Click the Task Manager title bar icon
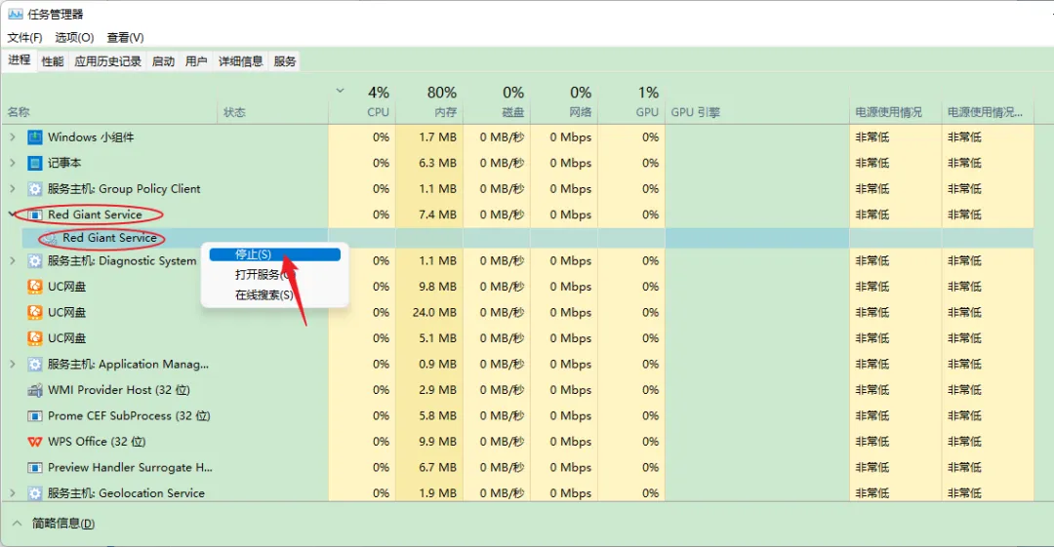The width and height of the screenshot is (1054, 547). click(x=15, y=14)
